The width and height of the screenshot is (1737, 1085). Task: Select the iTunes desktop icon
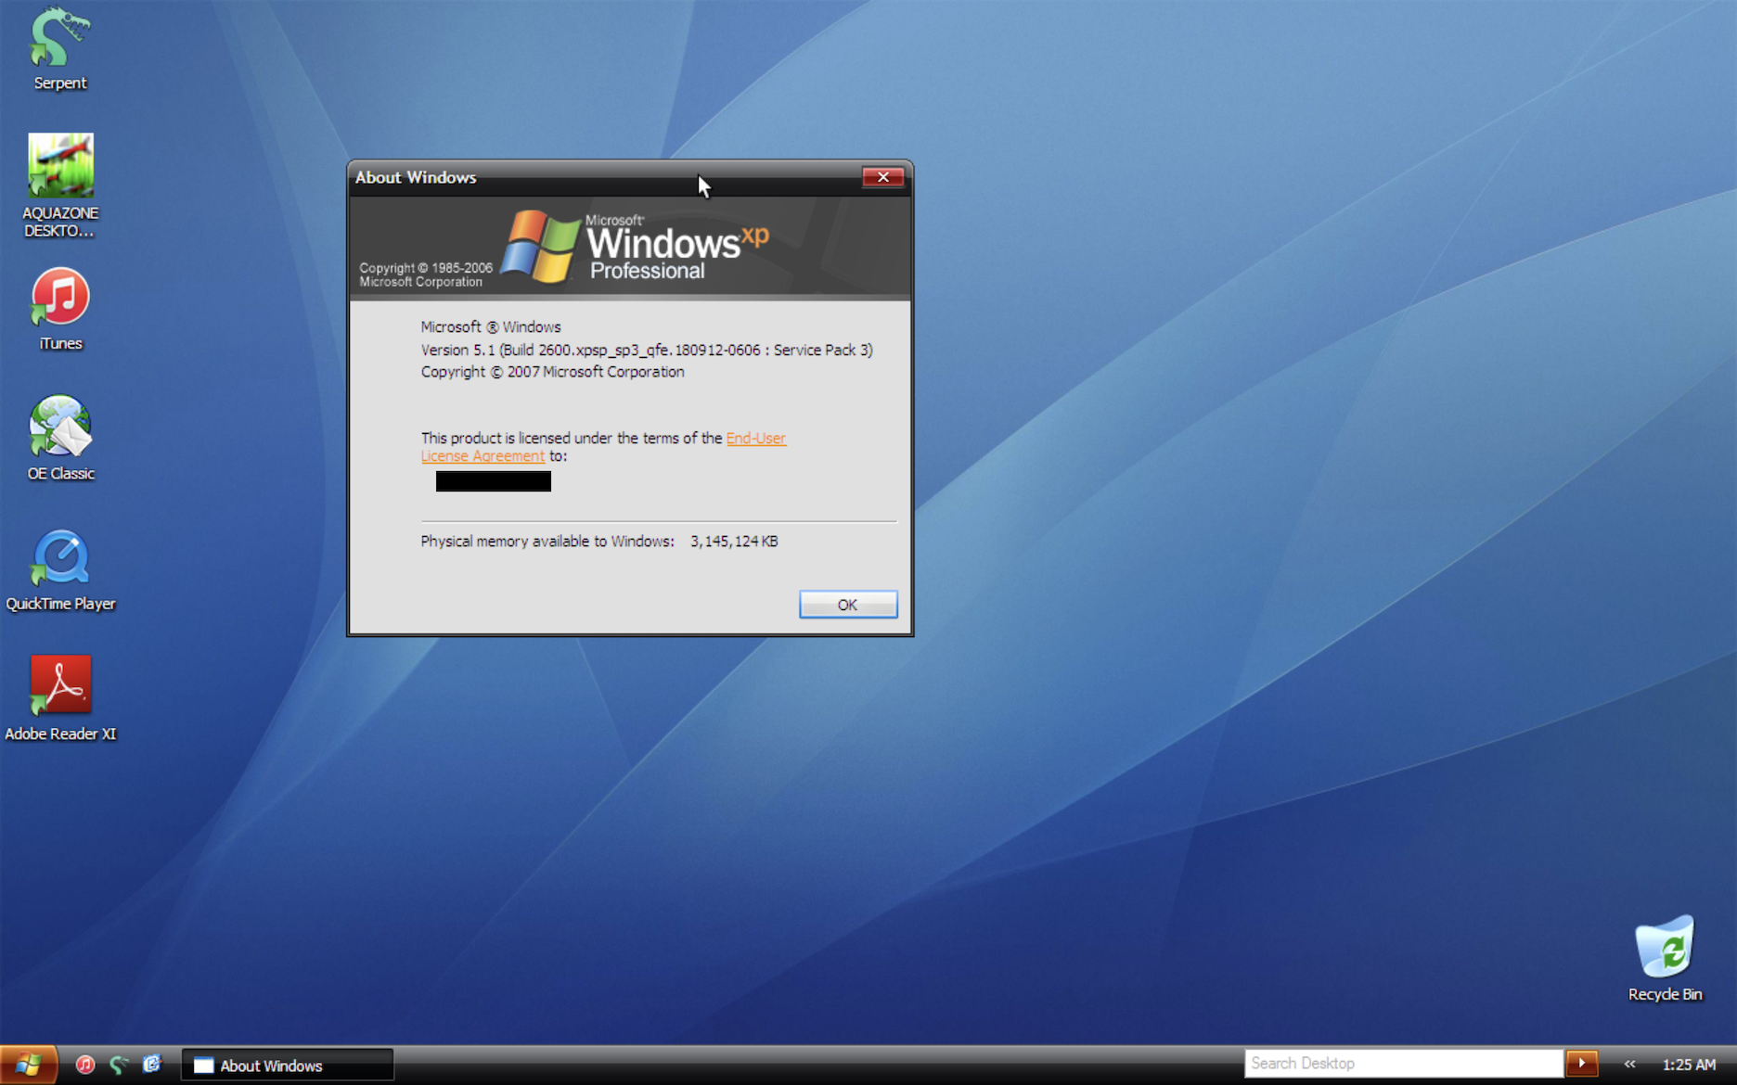coord(60,310)
